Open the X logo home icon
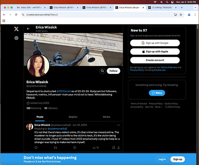The width and height of the screenshot is (199, 165). (16, 29)
